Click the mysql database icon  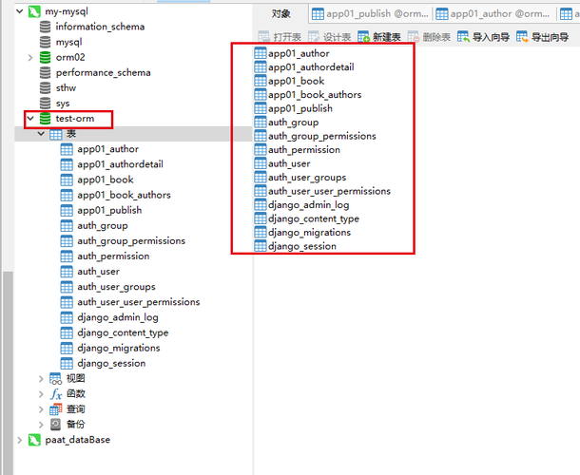(x=45, y=42)
